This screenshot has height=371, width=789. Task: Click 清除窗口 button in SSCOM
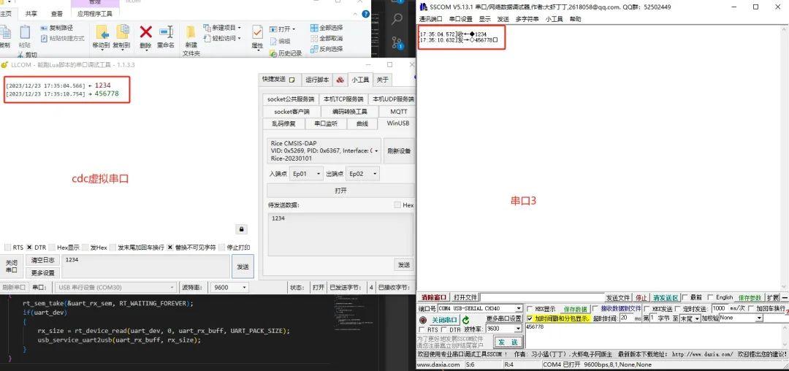coord(434,297)
